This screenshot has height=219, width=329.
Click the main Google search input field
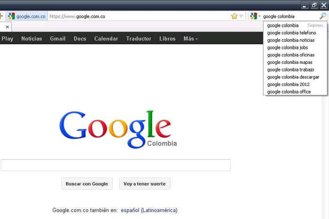[116, 165]
